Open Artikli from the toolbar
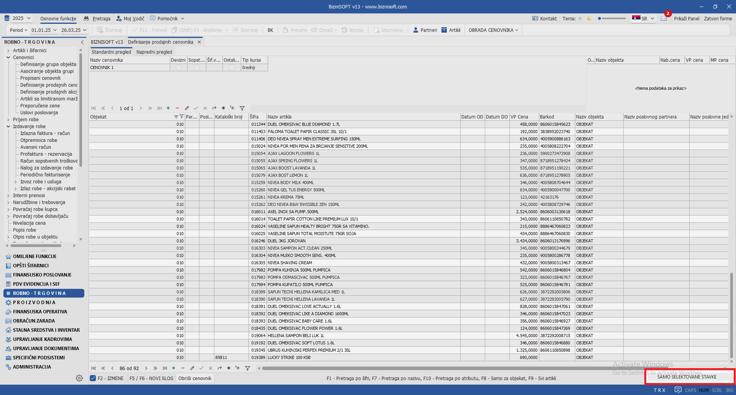 451,30
